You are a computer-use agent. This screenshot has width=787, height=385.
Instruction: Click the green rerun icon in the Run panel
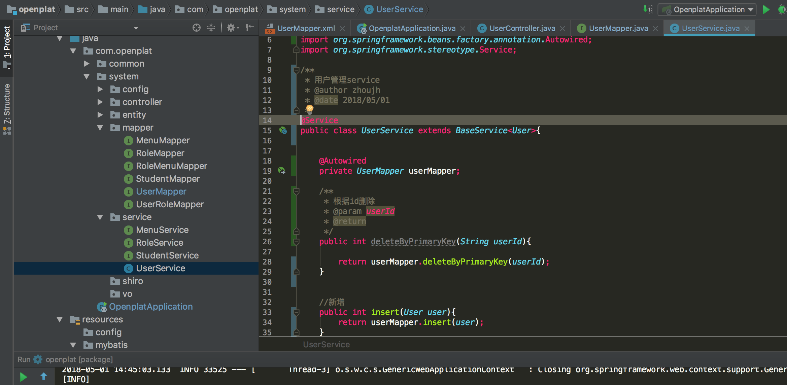tap(23, 376)
